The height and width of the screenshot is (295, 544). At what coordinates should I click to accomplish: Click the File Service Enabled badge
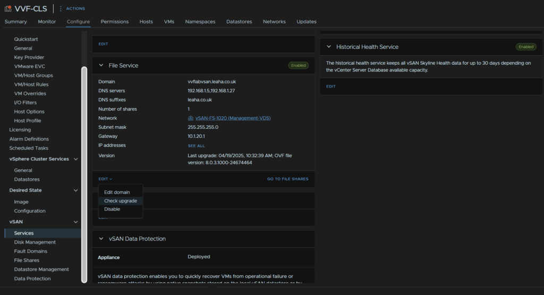[x=299, y=65]
